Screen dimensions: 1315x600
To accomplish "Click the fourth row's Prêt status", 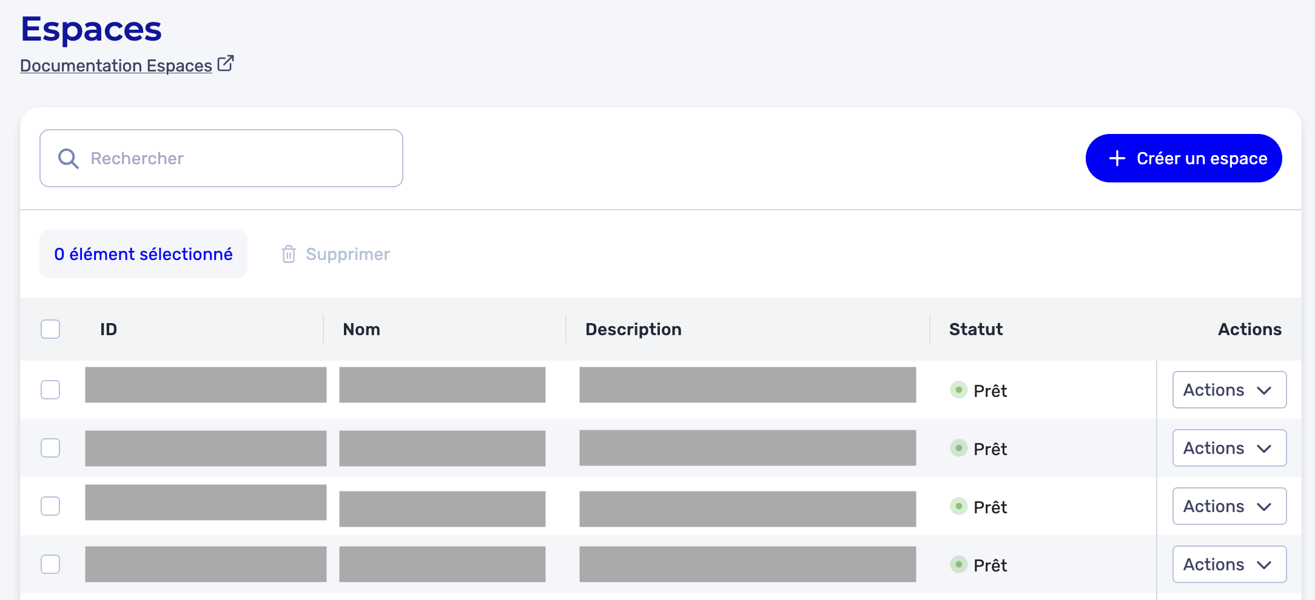I will (978, 565).
